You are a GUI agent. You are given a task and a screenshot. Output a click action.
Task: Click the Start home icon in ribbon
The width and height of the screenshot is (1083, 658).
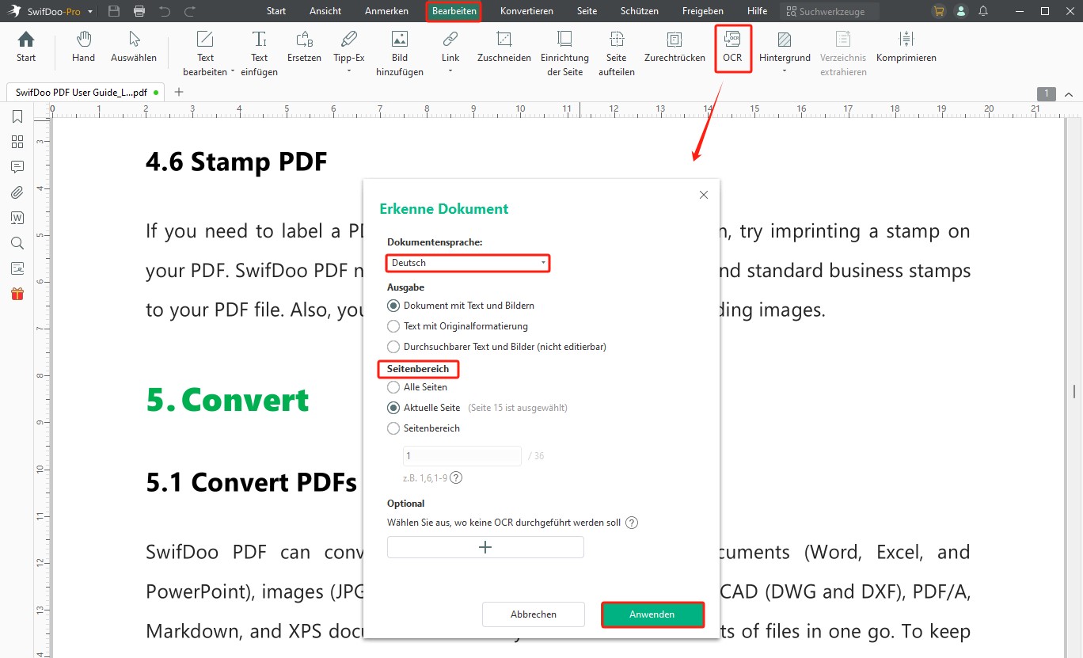point(26,48)
